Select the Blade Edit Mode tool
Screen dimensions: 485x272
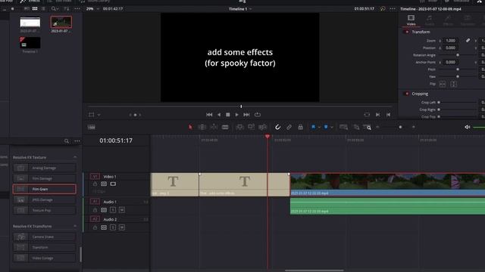pos(225,127)
